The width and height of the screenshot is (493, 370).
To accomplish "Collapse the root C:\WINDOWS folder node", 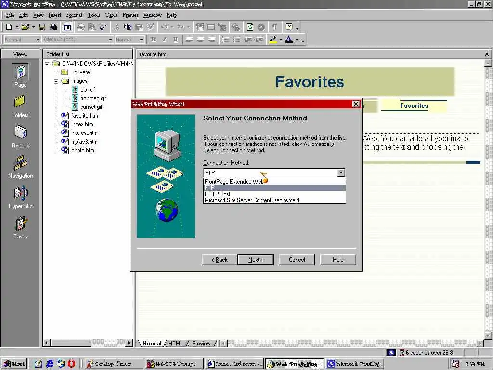I will [x=47, y=64].
